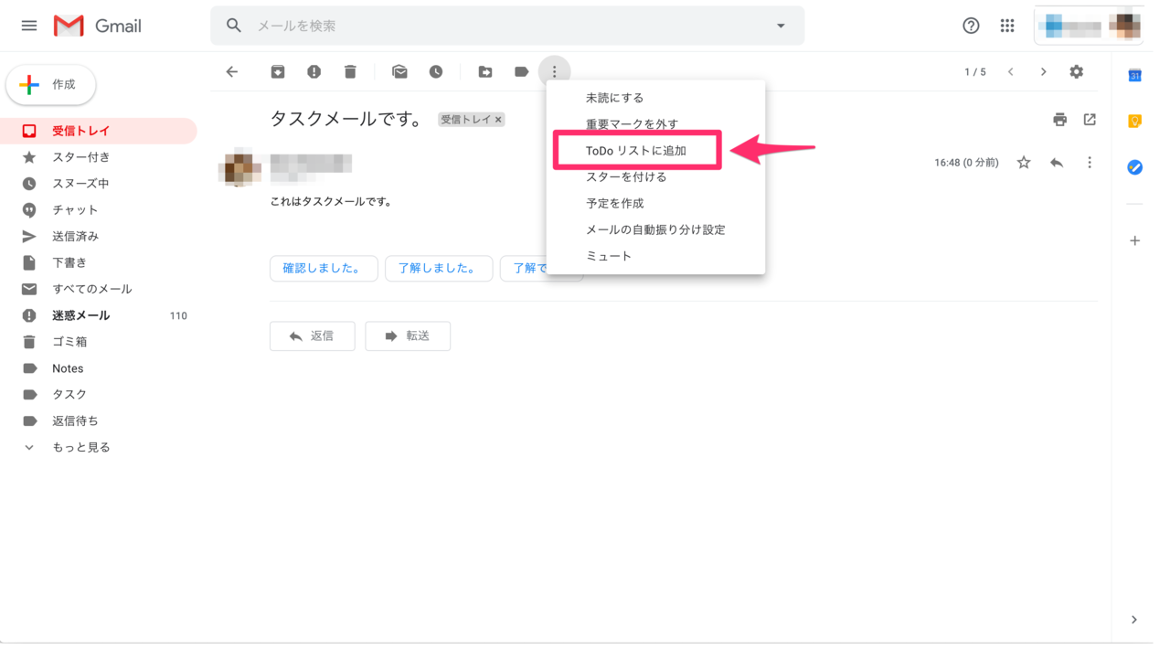Snooze the email
The height and width of the screenshot is (660, 1170).
[x=436, y=71]
